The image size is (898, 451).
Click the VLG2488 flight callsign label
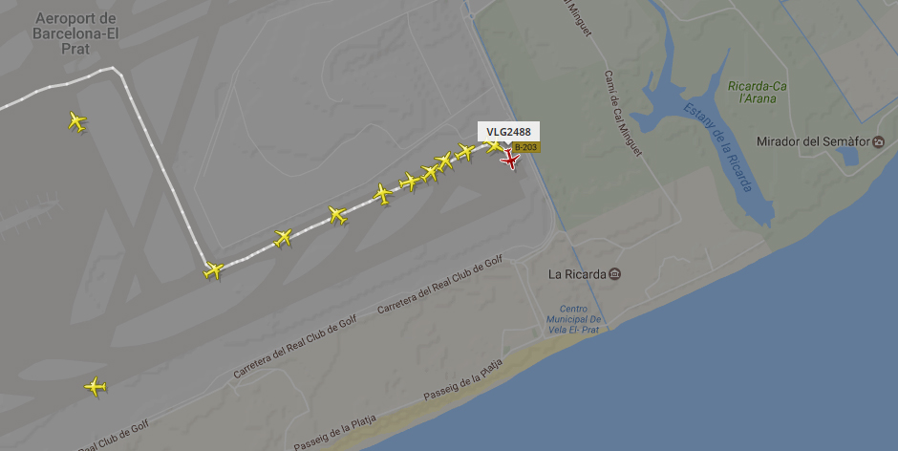tap(508, 132)
